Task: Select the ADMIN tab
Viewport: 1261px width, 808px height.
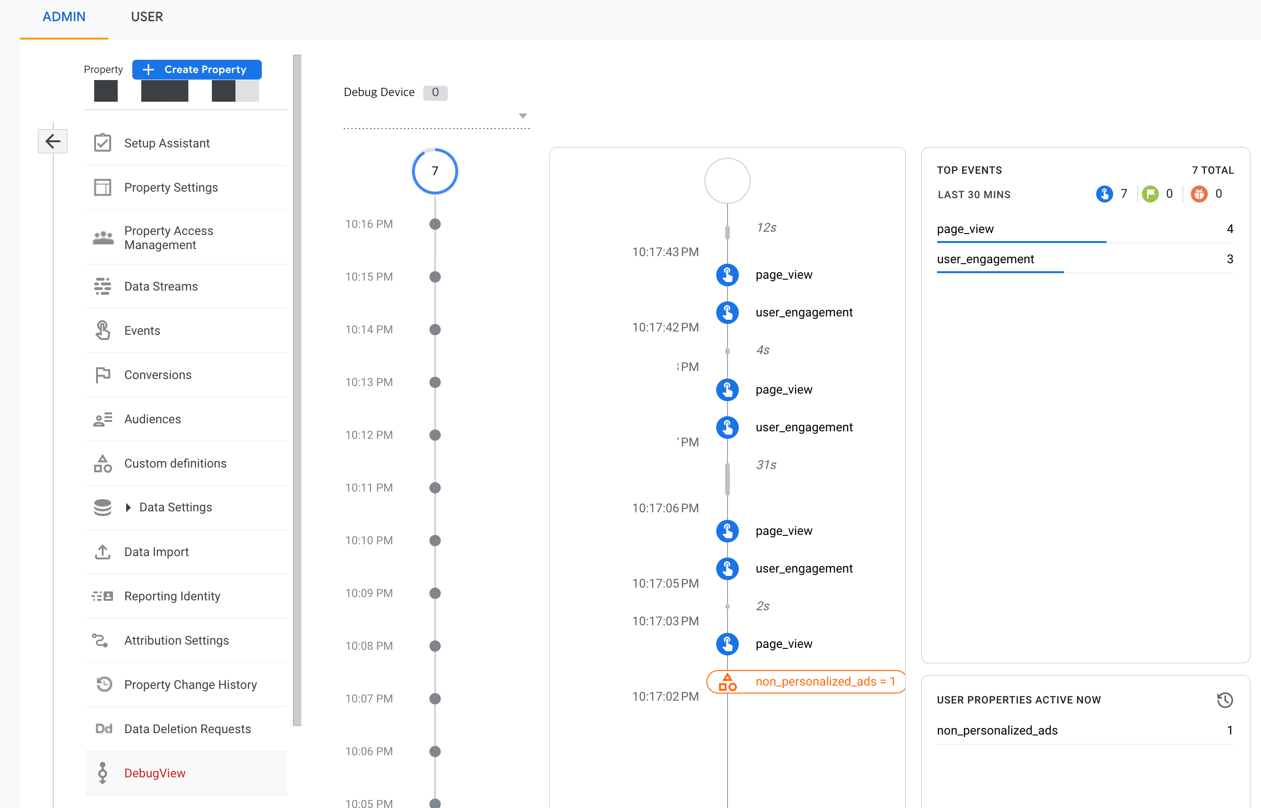Action: 64,17
